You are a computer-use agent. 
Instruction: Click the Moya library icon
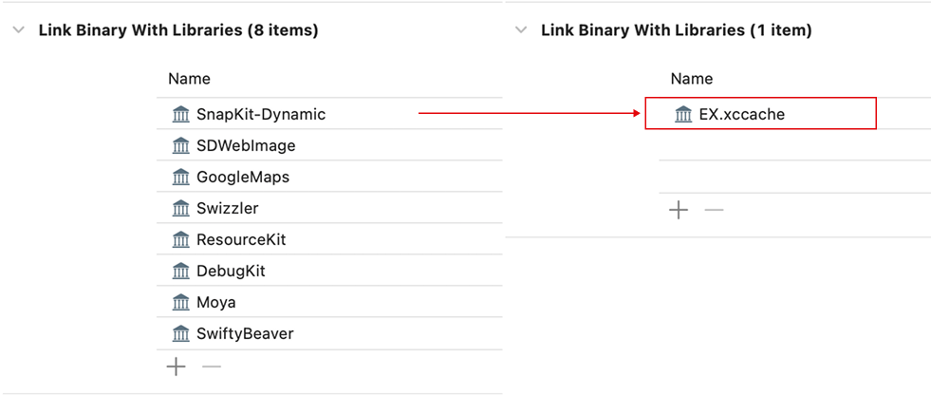click(180, 302)
